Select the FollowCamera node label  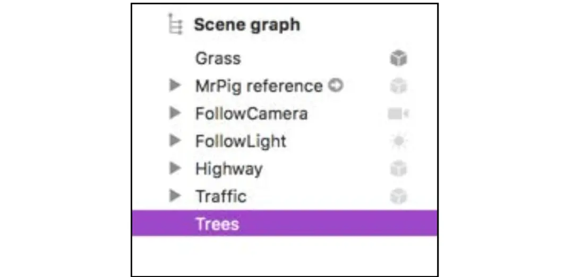pyautogui.click(x=251, y=114)
